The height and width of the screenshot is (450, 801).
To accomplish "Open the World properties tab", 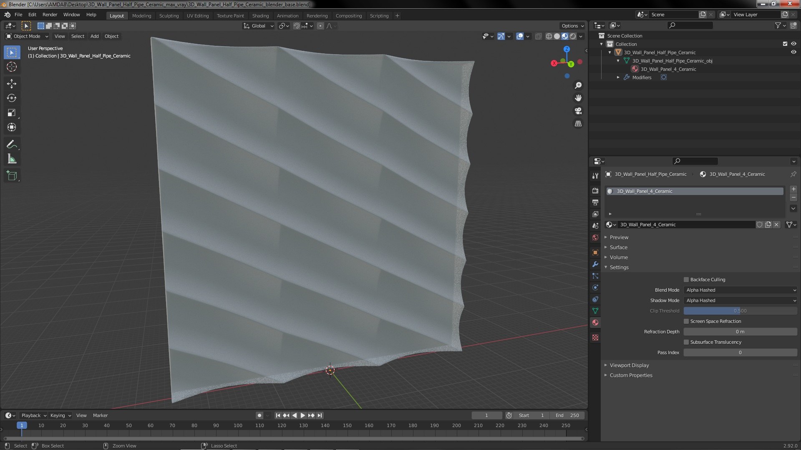I will [595, 237].
